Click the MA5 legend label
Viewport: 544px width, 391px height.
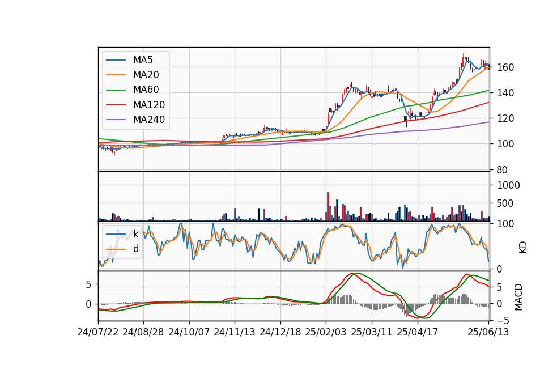(x=143, y=60)
